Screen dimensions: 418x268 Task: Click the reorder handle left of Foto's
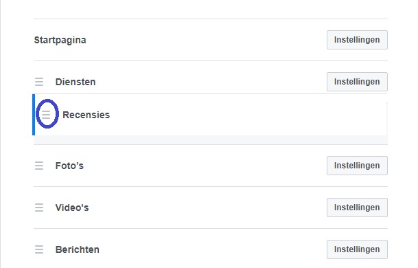point(39,166)
